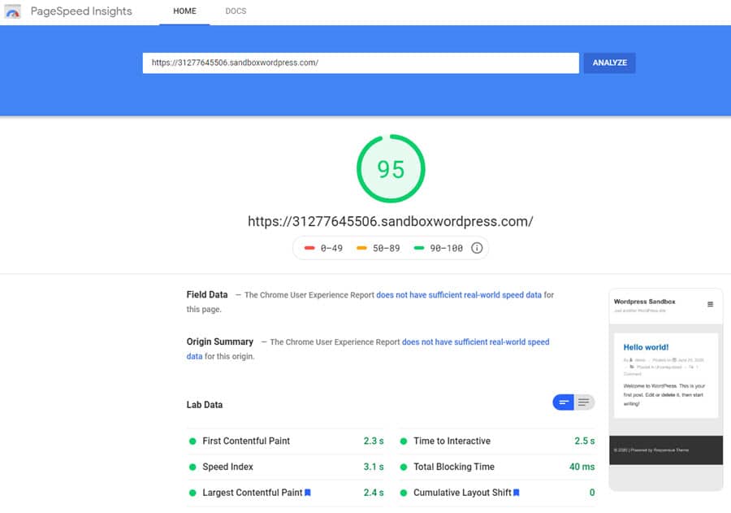Click the Hello world! title in preview
Screen dimensions: 731x513
(x=647, y=347)
